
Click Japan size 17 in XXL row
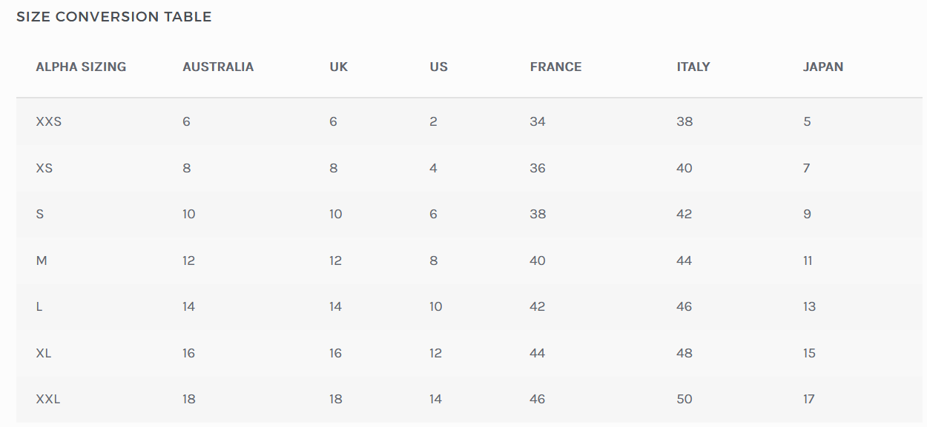coord(808,399)
